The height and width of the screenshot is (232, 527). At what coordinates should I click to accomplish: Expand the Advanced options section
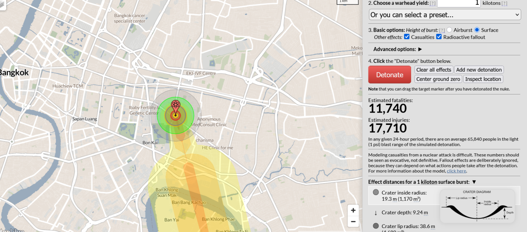tap(397, 49)
